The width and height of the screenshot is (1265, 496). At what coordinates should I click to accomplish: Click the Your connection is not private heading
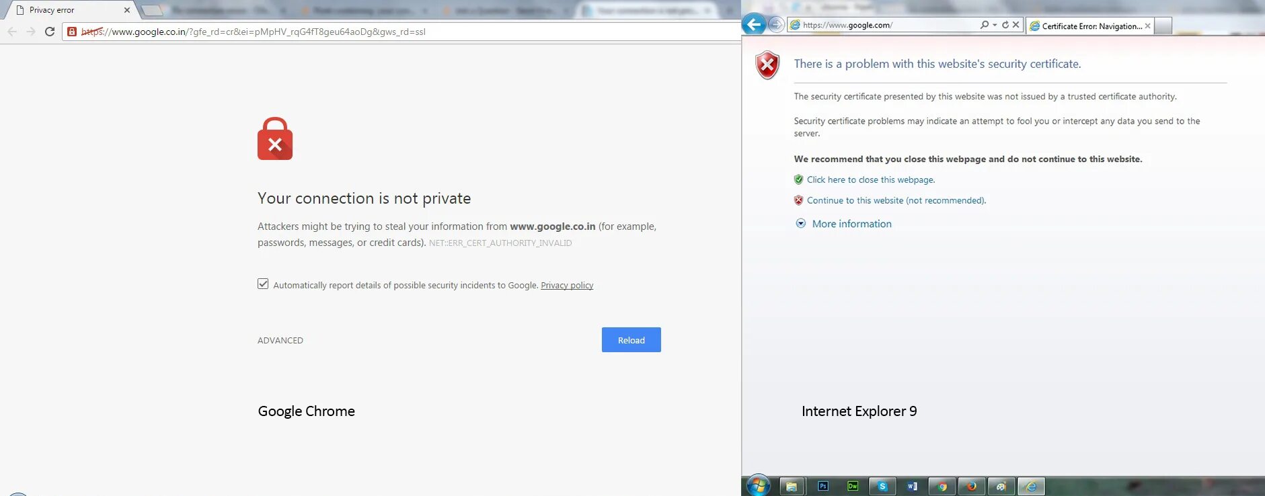tap(365, 198)
